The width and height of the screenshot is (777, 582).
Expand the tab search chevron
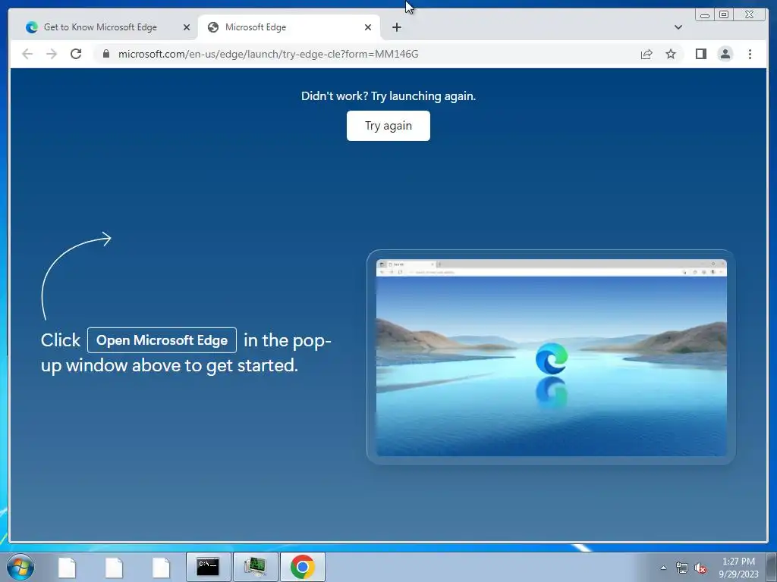[678, 27]
